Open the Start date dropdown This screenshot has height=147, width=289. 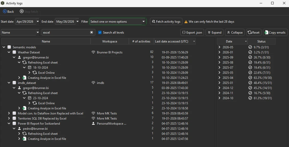37,22
